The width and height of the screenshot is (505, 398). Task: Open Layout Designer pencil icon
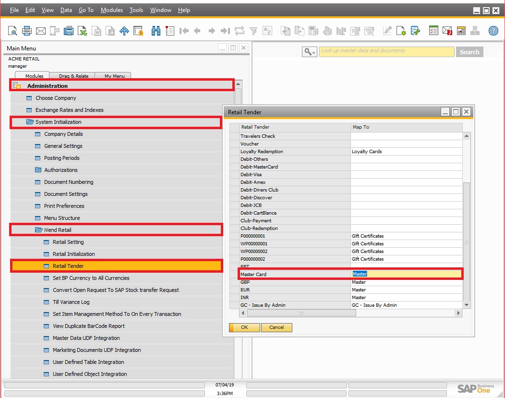[387, 31]
